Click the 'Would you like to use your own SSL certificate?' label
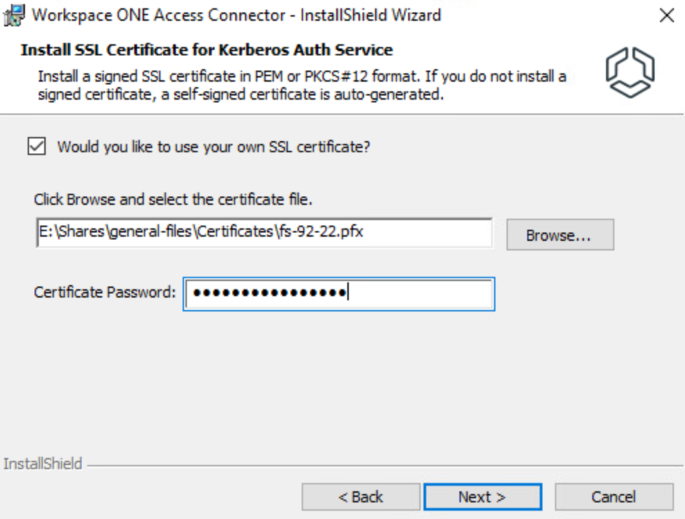The height and width of the screenshot is (519, 685). pyautogui.click(x=214, y=147)
